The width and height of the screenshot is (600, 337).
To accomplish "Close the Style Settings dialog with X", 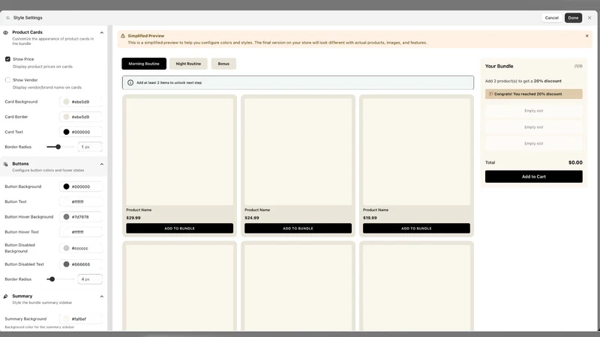I will pos(589,17).
